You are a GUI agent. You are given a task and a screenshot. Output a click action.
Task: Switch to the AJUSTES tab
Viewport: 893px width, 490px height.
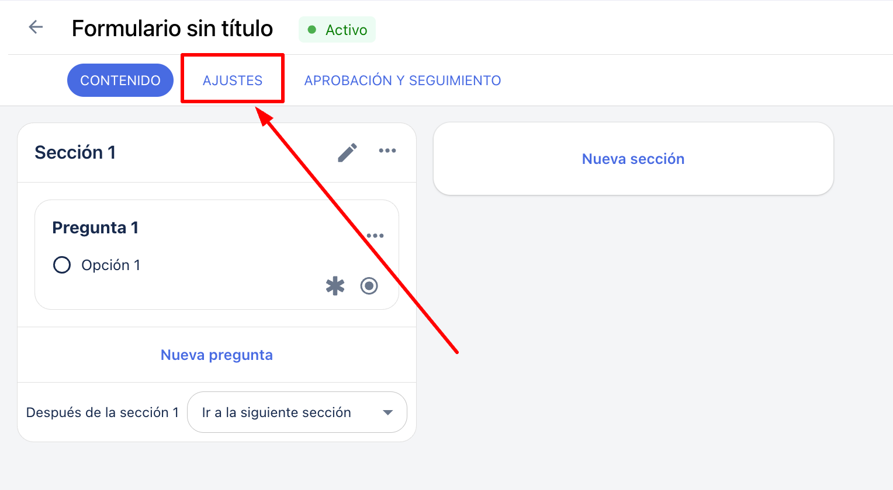click(x=233, y=80)
